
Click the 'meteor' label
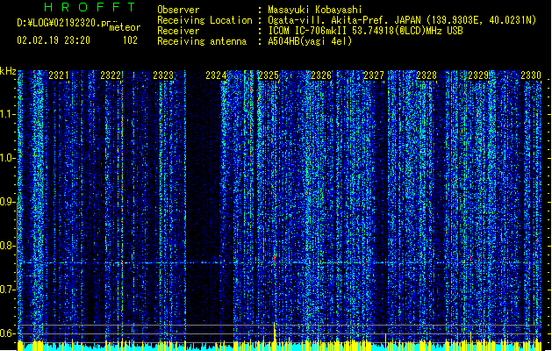(125, 27)
